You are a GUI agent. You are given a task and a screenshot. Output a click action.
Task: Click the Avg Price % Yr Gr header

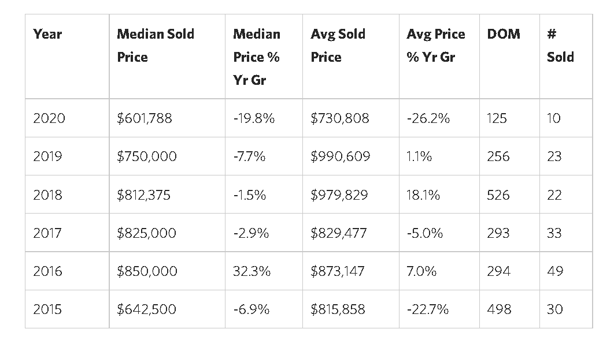[435, 46]
